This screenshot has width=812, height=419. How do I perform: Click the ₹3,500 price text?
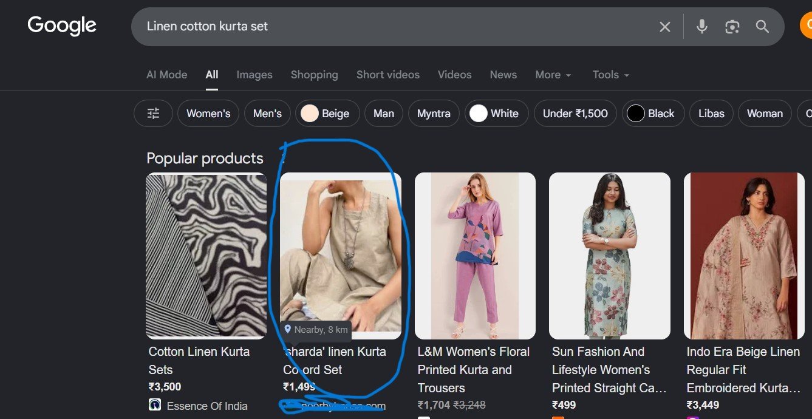pos(165,387)
